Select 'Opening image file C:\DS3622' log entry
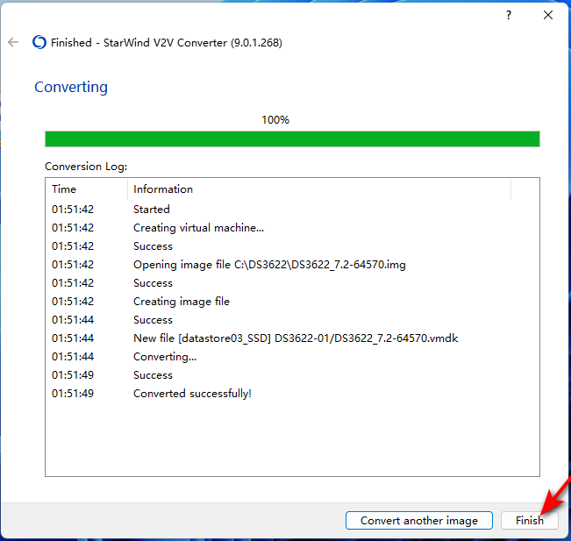Viewport: 571px width, 541px height. pyautogui.click(x=292, y=264)
